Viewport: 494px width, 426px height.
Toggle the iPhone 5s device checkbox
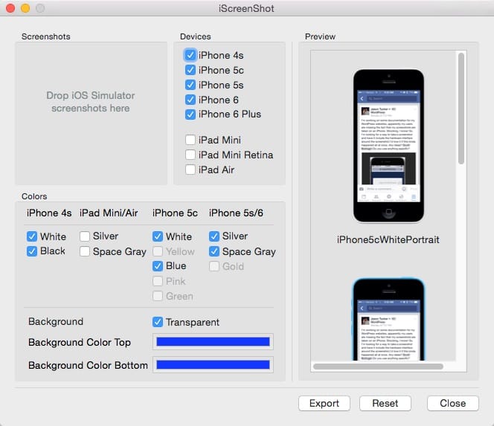190,85
